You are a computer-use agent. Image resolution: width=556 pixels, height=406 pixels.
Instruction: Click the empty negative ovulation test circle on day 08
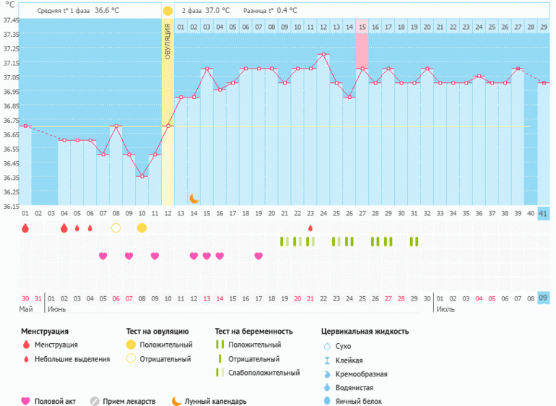116,228
